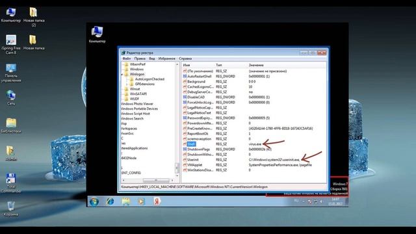Open the Вид menu
Viewport: 416px width, 234px height.
(151, 58)
